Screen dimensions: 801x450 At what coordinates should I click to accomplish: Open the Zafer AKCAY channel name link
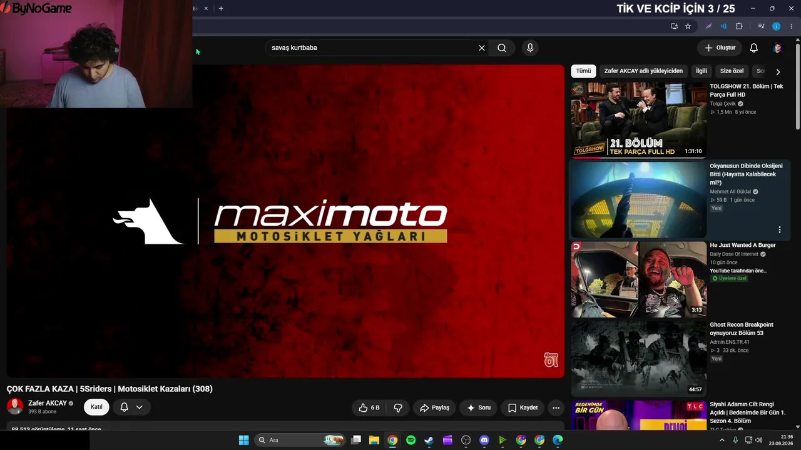[48, 403]
